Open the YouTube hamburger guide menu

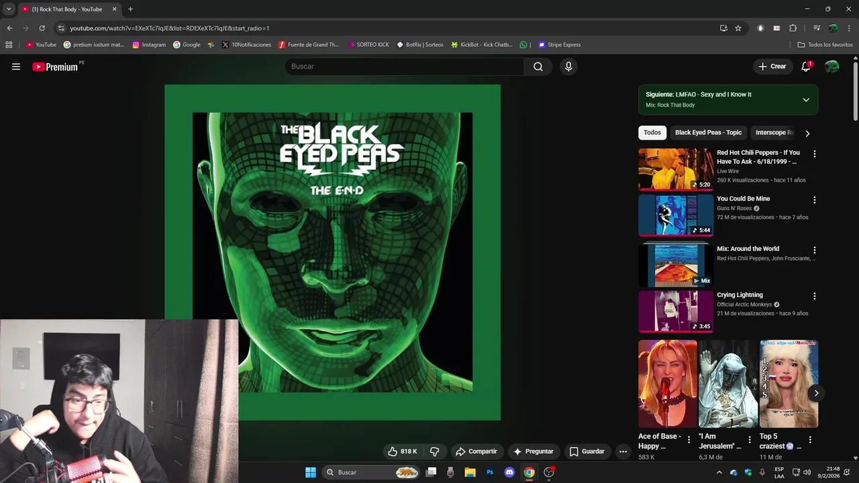[x=16, y=66]
